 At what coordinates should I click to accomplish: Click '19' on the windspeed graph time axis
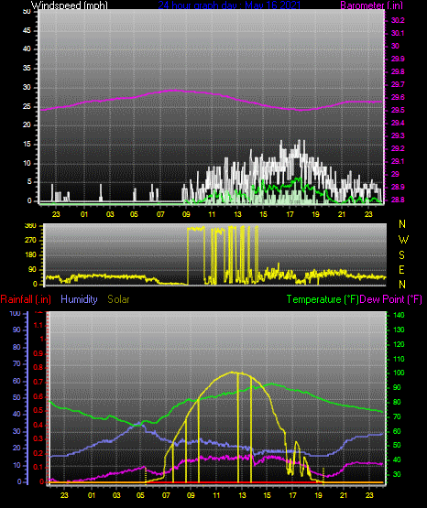coord(315,214)
